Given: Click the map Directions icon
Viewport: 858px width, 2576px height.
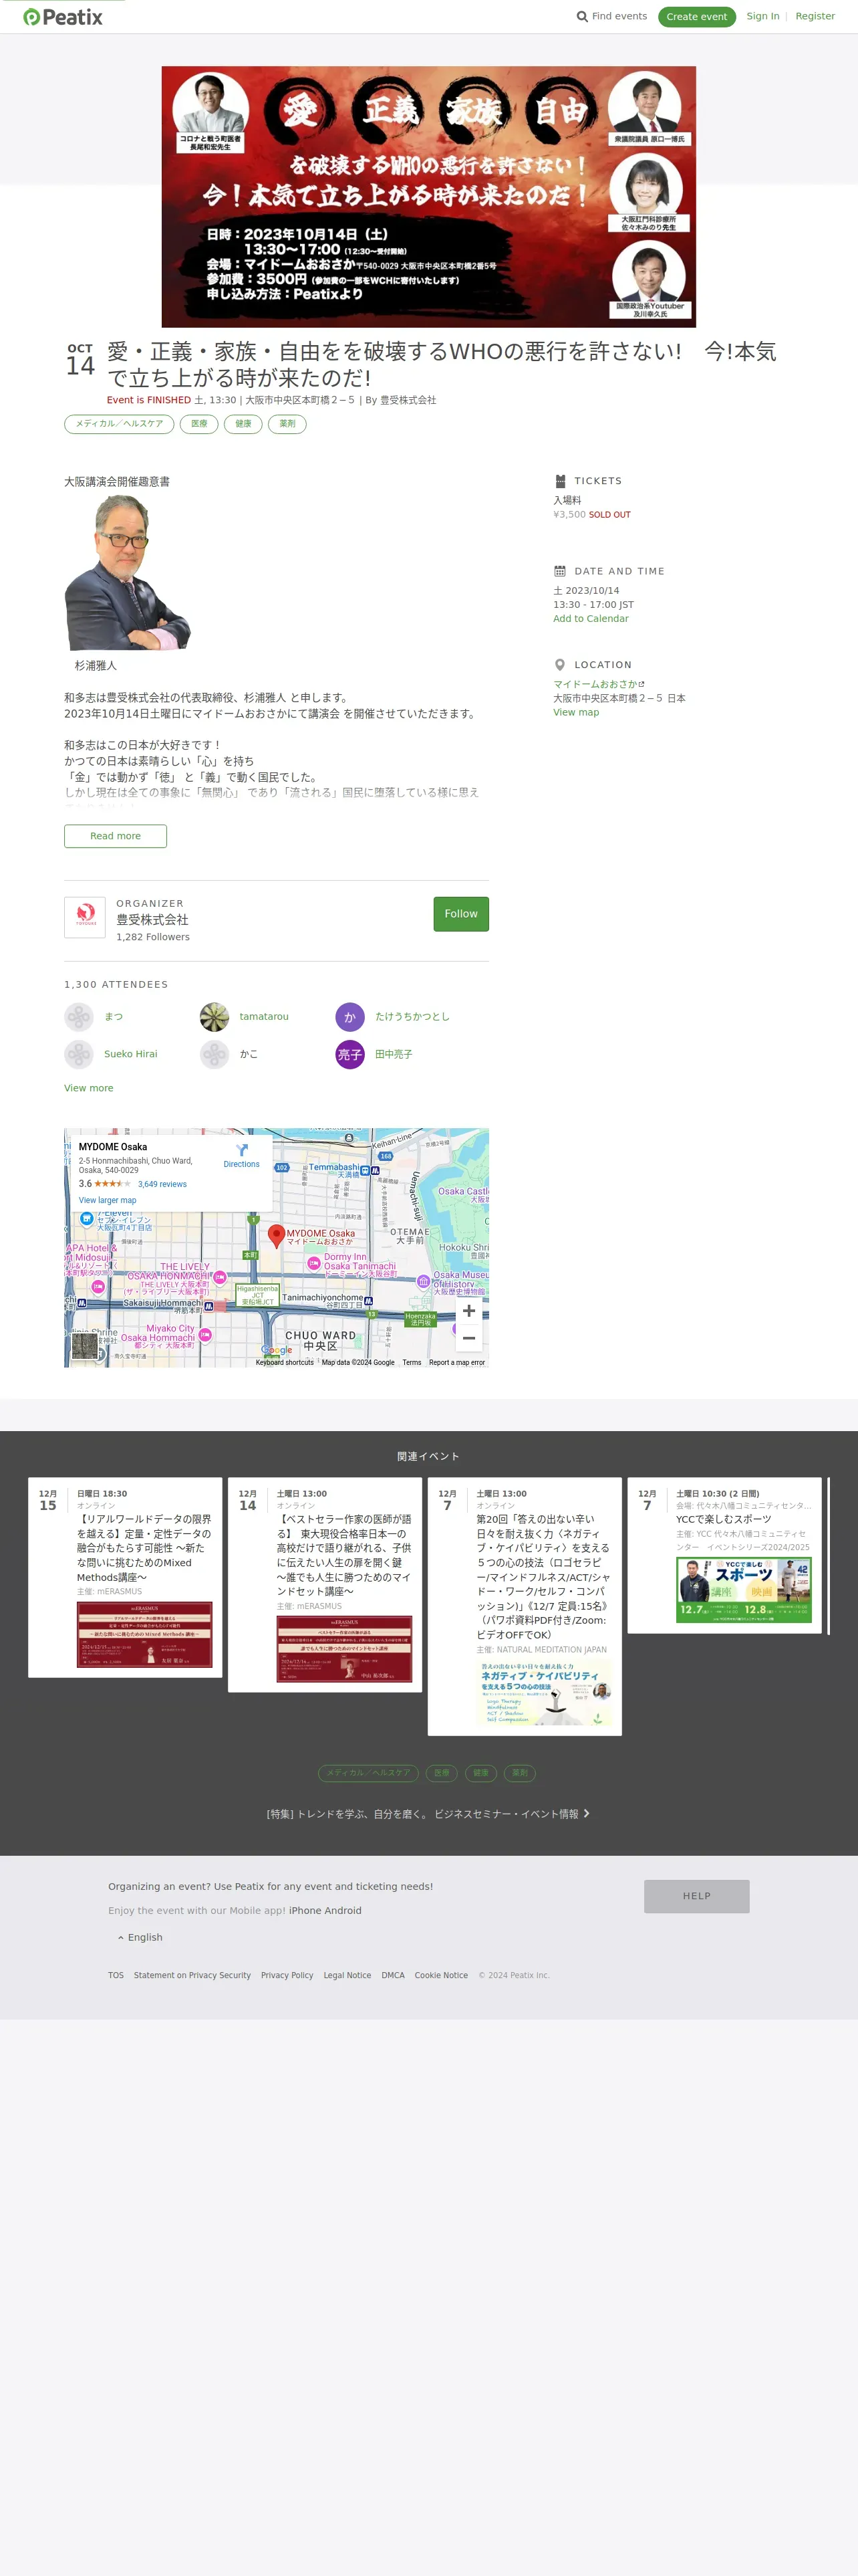Looking at the screenshot, I should pyautogui.click(x=242, y=1150).
